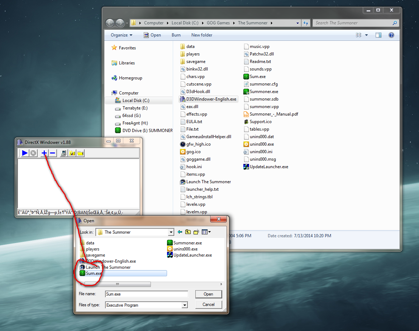Screen dimensions: 419x331
Task: Click Local Disk (C:) breadcrumb segment
Action: [x=185, y=23]
